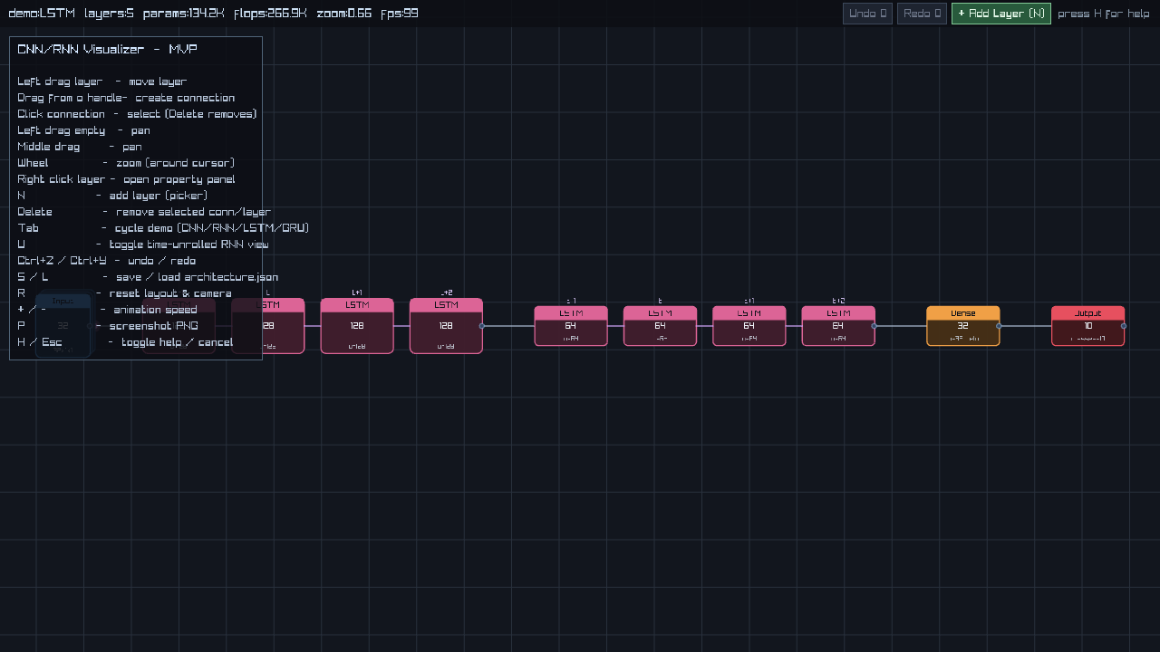The height and width of the screenshot is (652, 1160).
Task: Click the Redo button
Action: click(922, 14)
